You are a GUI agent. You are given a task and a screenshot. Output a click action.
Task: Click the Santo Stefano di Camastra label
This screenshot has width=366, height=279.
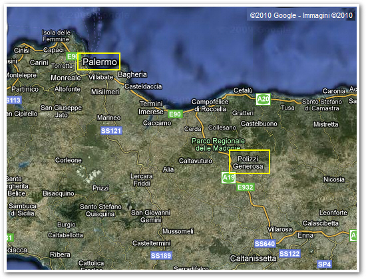(322, 105)
